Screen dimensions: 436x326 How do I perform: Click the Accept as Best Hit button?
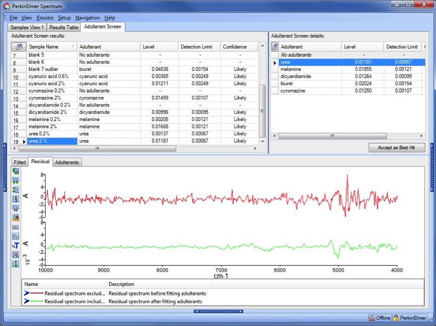coord(396,148)
